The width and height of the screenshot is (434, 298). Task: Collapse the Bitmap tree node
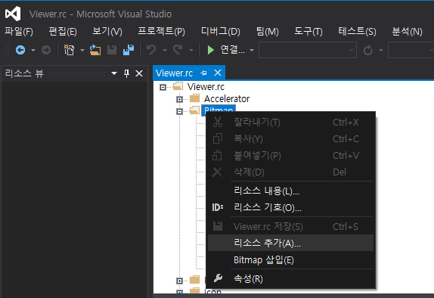point(180,111)
